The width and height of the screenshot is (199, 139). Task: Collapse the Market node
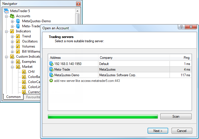(12, 67)
